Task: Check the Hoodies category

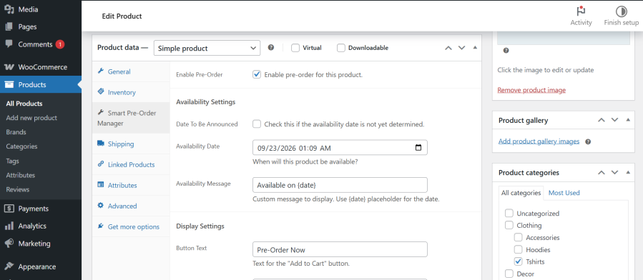Action: [519, 249]
